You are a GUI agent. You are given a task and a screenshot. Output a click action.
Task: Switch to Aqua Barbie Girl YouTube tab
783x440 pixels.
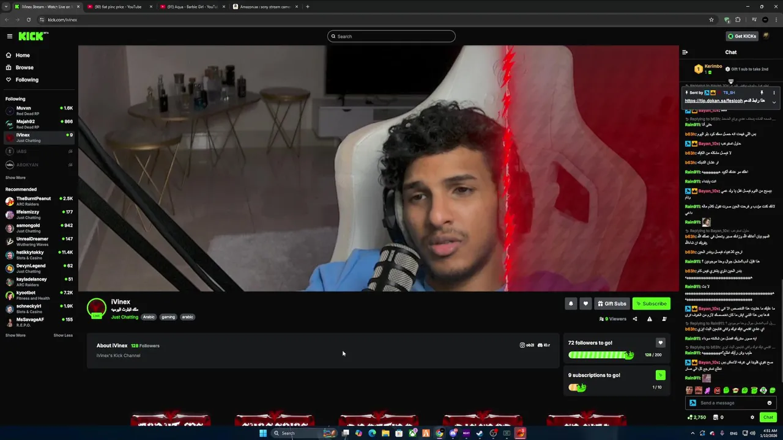tap(191, 7)
